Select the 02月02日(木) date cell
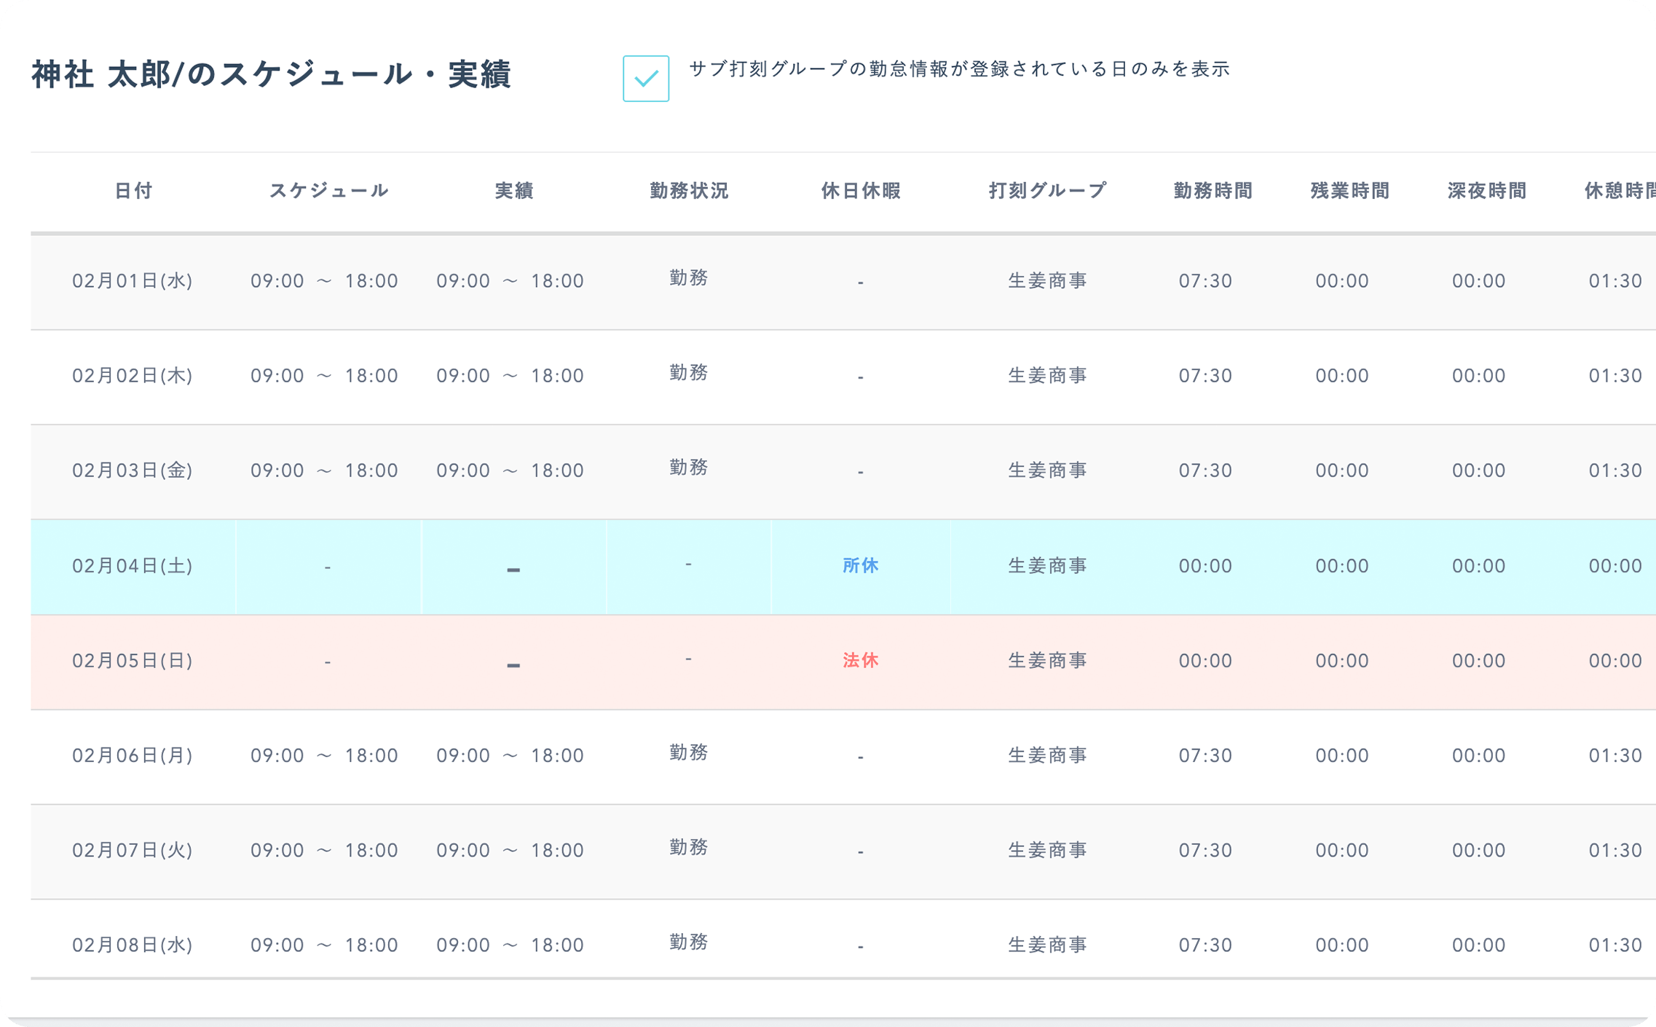The image size is (1656, 1027). [132, 376]
